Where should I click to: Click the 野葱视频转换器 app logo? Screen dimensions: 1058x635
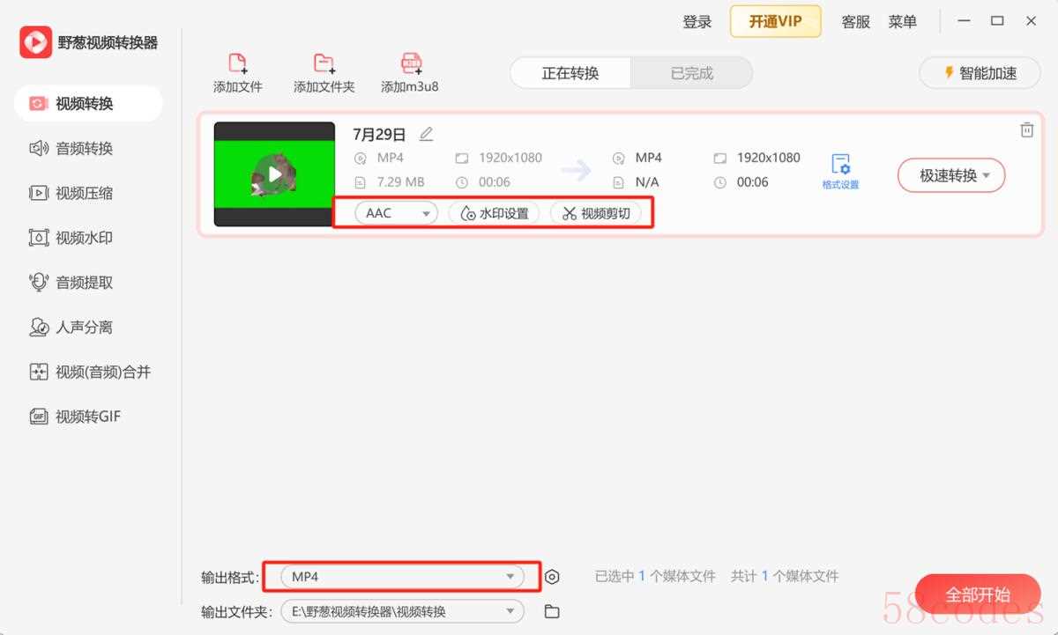click(x=36, y=42)
